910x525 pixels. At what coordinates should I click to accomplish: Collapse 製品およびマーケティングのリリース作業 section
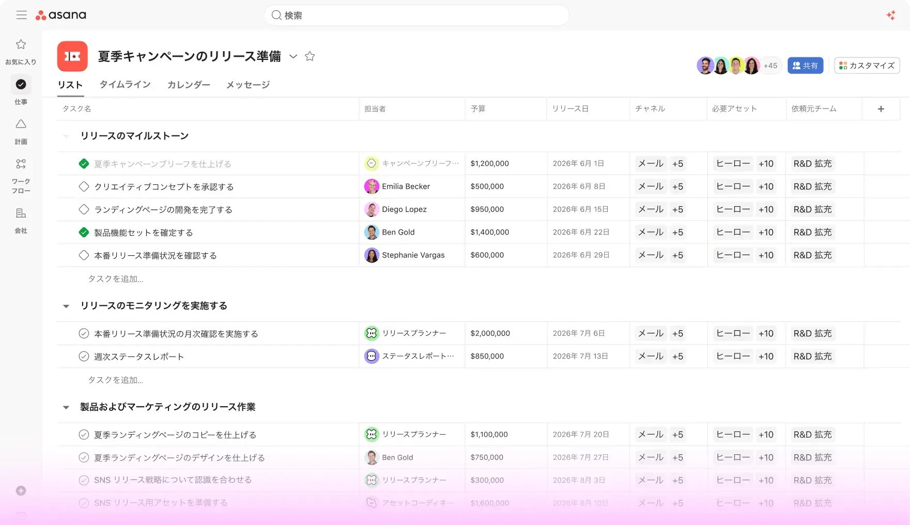click(66, 408)
